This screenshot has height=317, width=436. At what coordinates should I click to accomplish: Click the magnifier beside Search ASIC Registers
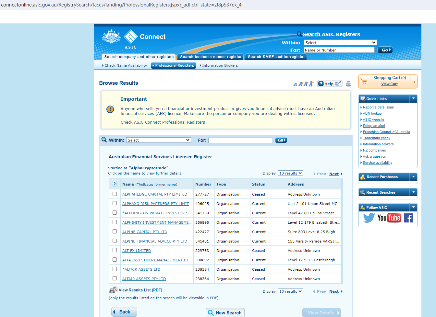coord(299,34)
